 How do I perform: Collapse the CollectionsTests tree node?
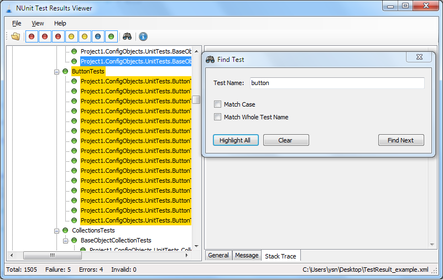tap(56, 231)
